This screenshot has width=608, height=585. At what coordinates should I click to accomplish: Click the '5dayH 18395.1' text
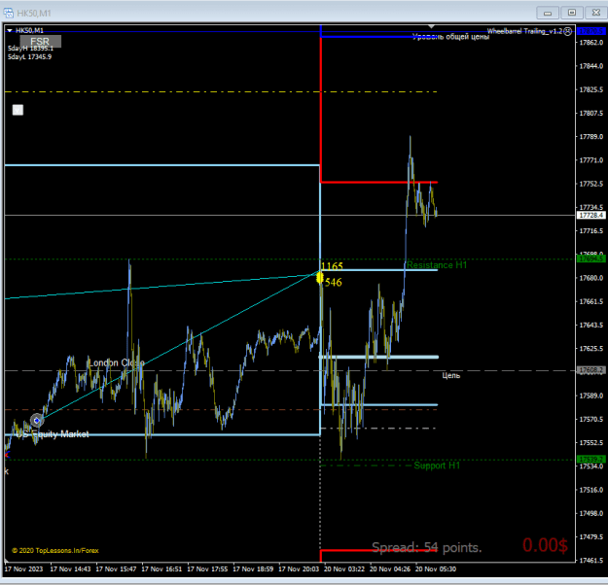click(x=30, y=49)
